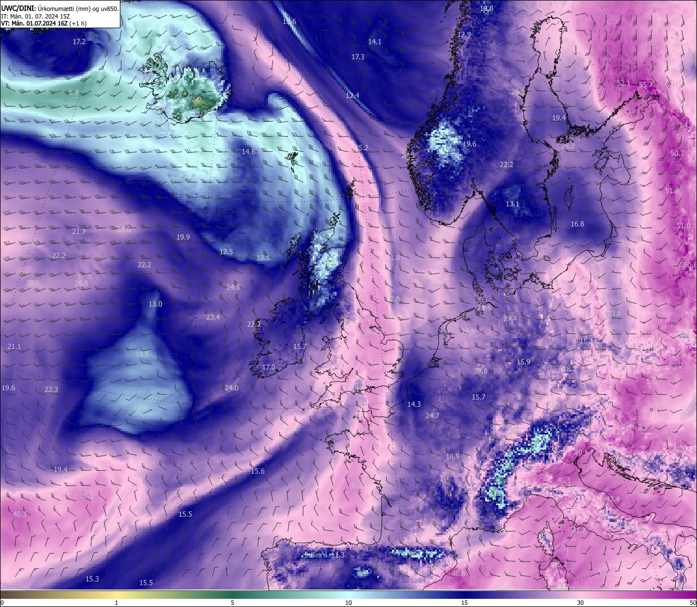This screenshot has height=607, width=697.
Task: Click the map value "21.7"
Action: click(x=79, y=232)
